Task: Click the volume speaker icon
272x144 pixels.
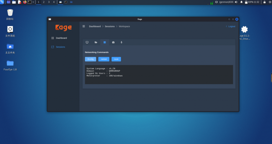Action: (236, 2)
